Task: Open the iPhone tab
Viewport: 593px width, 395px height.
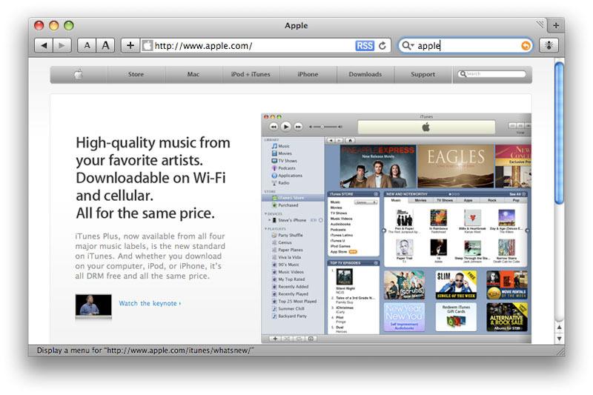Action: 308,74
